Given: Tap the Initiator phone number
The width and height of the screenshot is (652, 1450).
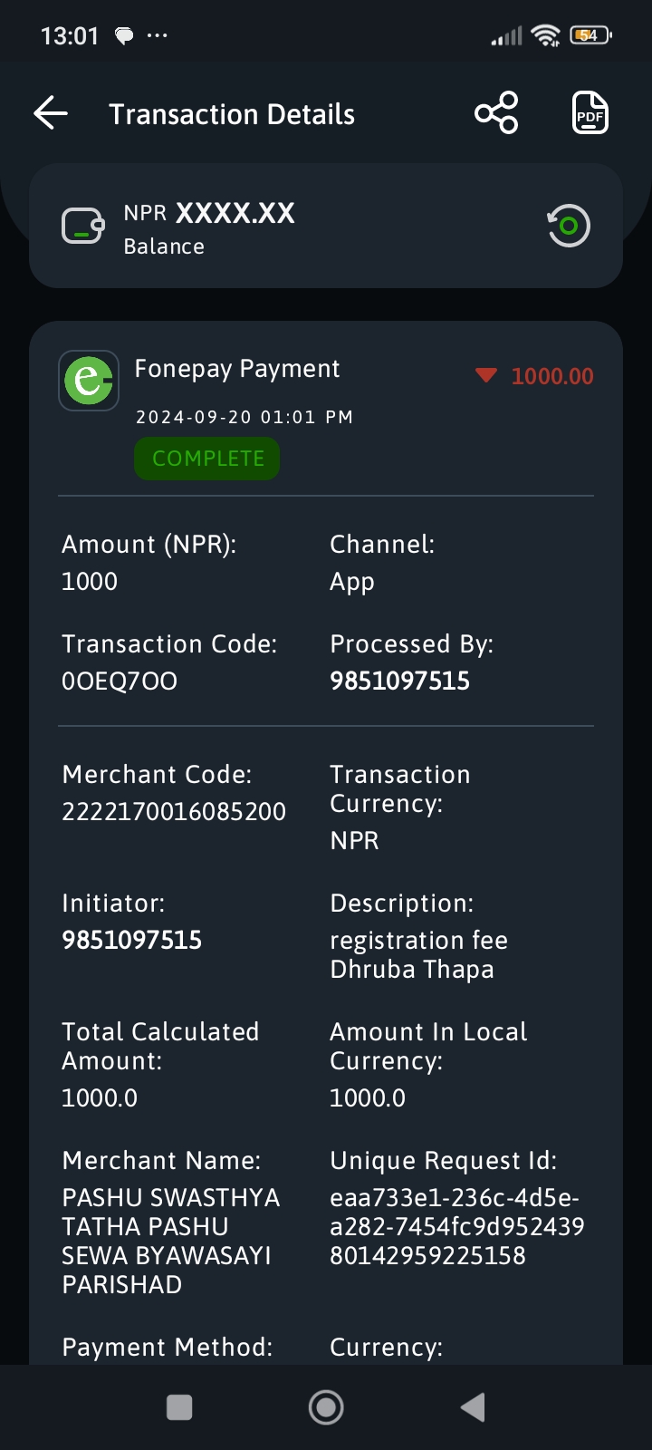Looking at the screenshot, I should coord(131,941).
